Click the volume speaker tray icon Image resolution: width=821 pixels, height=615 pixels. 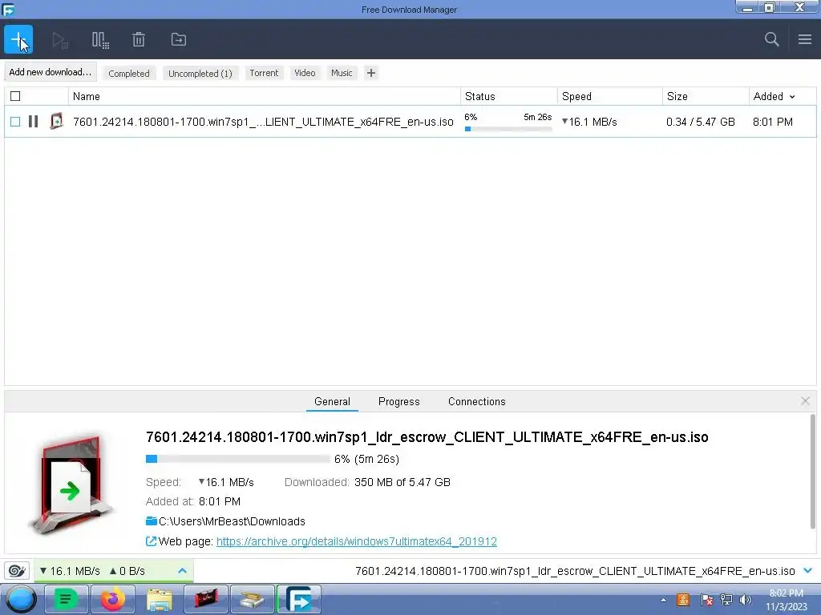pos(746,600)
